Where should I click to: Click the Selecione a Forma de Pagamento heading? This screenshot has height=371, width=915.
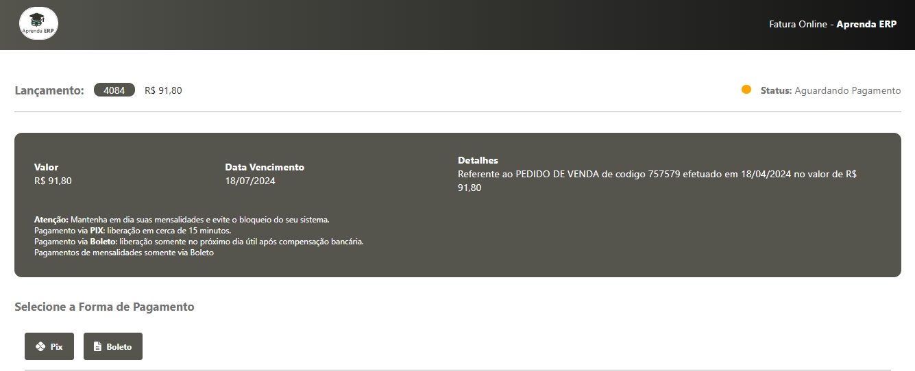coord(104,307)
